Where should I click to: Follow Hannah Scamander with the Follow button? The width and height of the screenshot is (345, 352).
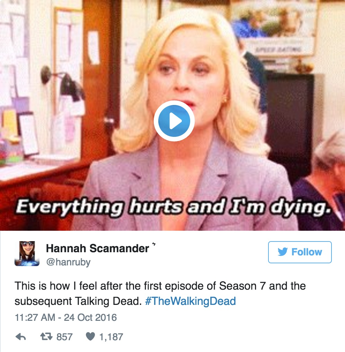click(300, 252)
